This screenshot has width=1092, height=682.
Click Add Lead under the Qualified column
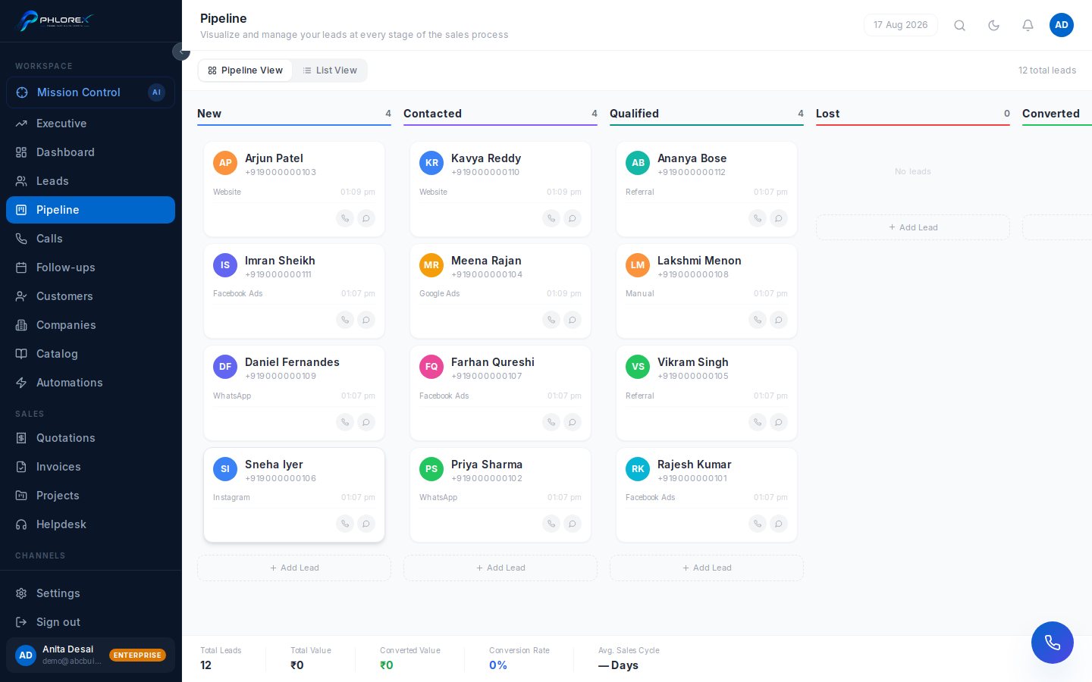point(707,568)
